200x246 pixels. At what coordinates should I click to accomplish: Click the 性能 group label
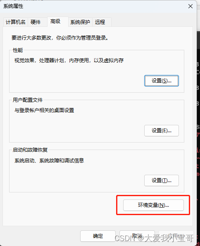coord(18,50)
